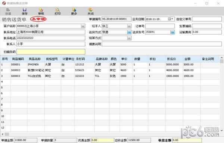The image size is (224, 143).
Task: Click the 备注说明 column header
Action: pyautogui.click(x=210, y=59)
